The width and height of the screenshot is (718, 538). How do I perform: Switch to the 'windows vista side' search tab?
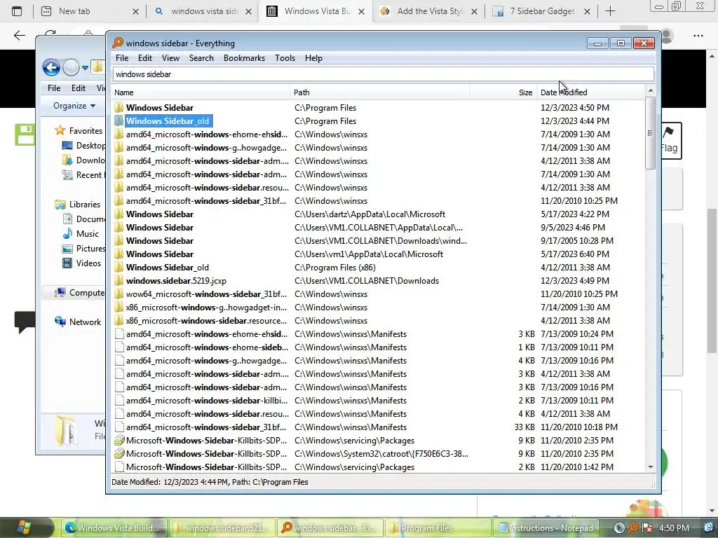203,11
